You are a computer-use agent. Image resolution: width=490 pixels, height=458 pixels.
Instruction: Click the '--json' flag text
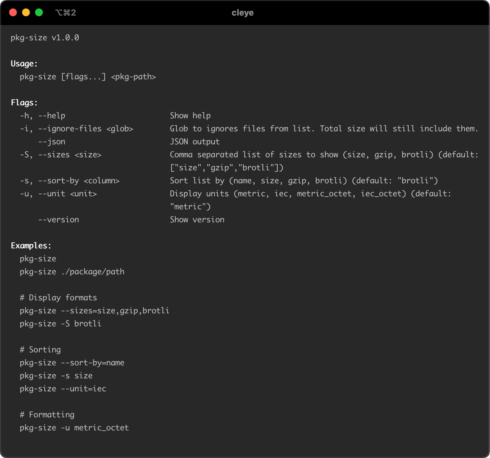tap(52, 142)
